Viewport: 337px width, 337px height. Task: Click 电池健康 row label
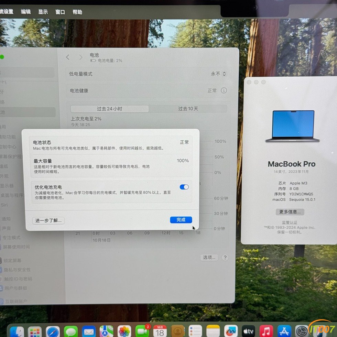(79, 91)
